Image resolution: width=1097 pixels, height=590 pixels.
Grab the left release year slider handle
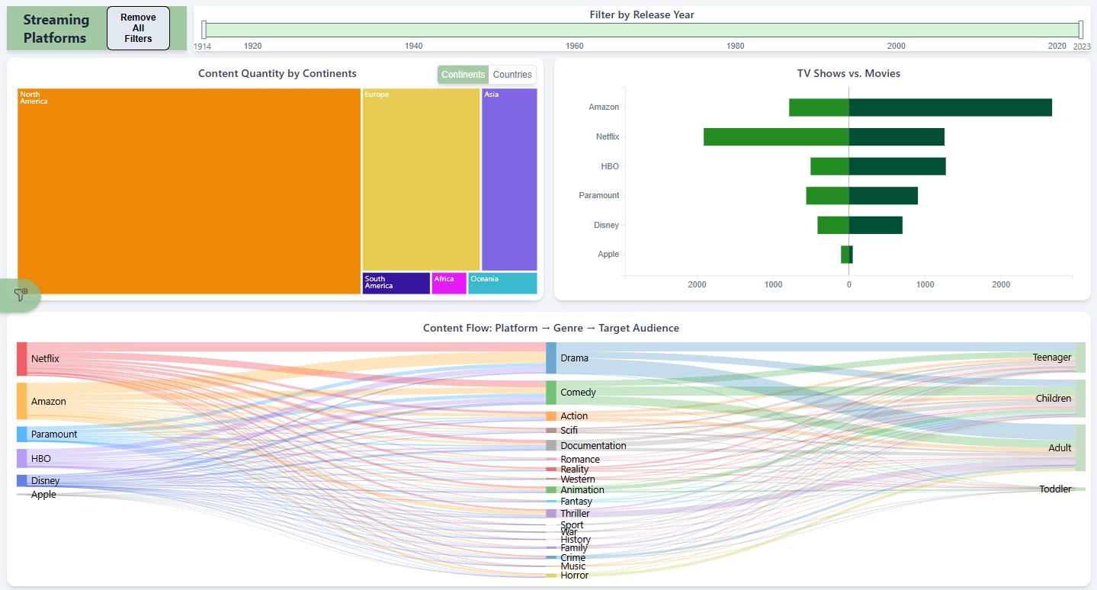click(x=204, y=30)
